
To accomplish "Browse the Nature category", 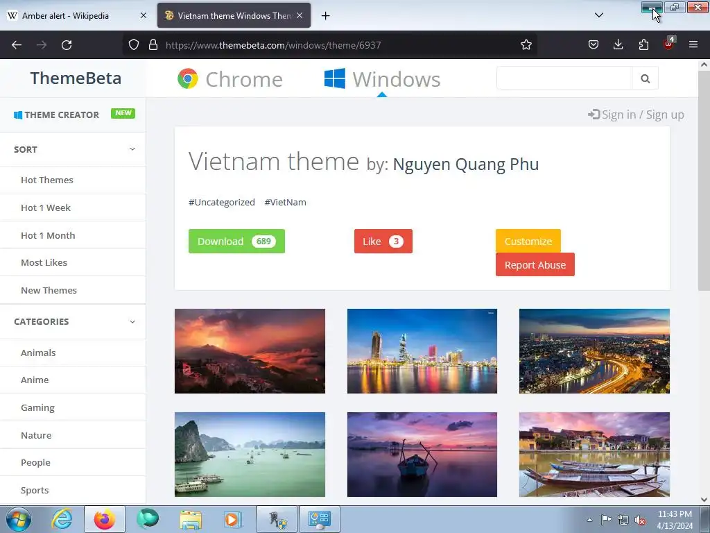I will [36, 435].
